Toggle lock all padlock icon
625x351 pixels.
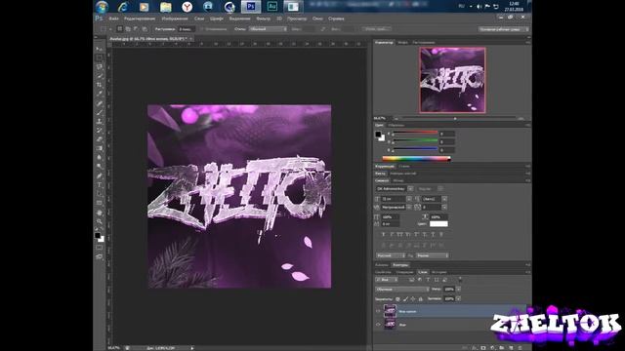click(x=421, y=299)
